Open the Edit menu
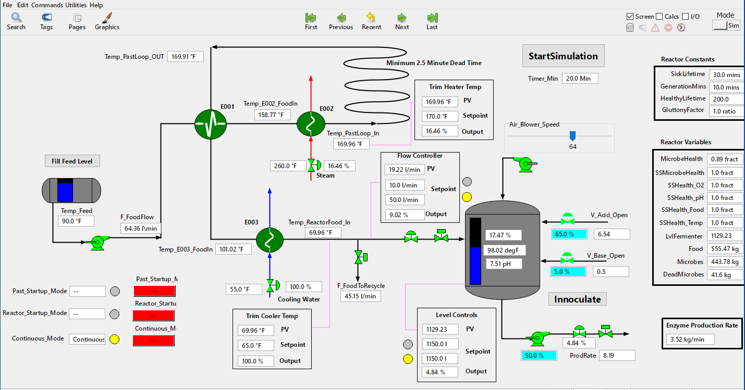Viewport: 745px width, 390px height. pyautogui.click(x=22, y=5)
